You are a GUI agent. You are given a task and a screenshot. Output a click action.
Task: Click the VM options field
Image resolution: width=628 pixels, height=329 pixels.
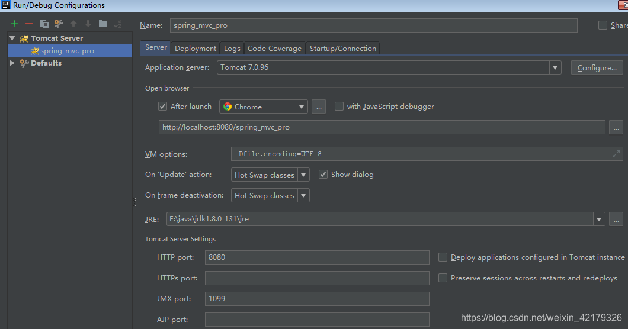(x=427, y=154)
